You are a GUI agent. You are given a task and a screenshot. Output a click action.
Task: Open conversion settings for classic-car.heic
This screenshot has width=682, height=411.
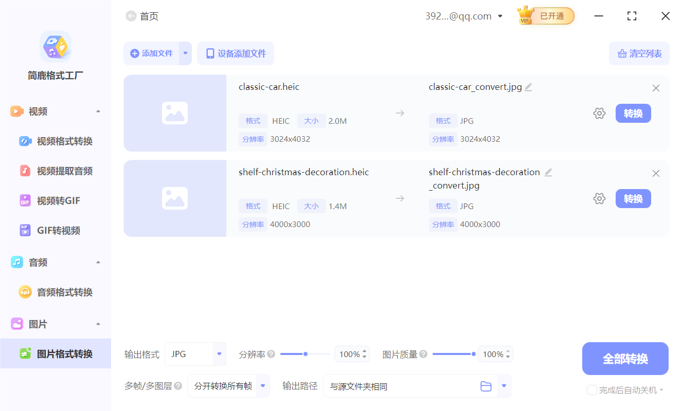pyautogui.click(x=599, y=113)
